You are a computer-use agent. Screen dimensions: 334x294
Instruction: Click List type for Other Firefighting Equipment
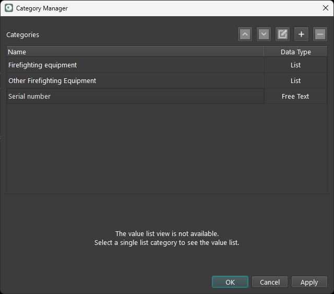295,81
